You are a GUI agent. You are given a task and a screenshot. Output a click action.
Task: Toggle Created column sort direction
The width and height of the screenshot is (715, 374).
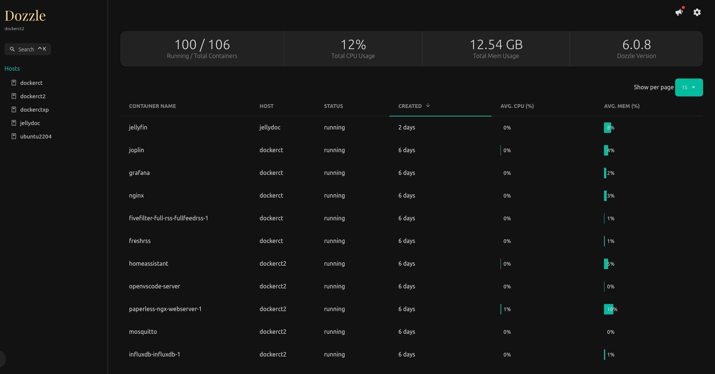pyautogui.click(x=428, y=106)
